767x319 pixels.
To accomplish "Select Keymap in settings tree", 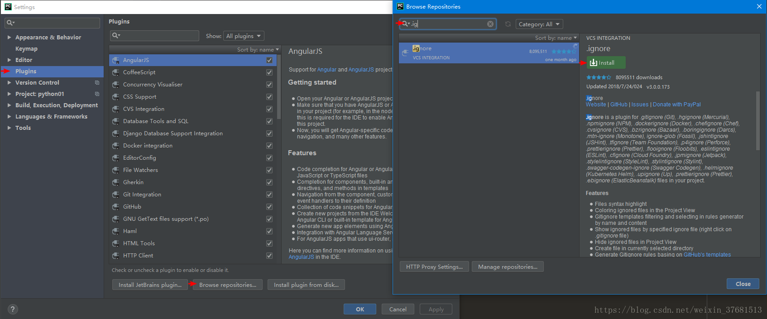I will [x=26, y=49].
